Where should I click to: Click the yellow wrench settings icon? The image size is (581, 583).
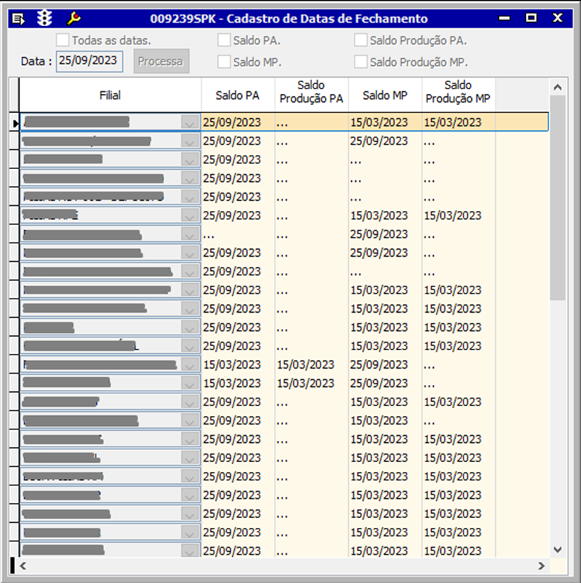pyautogui.click(x=74, y=18)
